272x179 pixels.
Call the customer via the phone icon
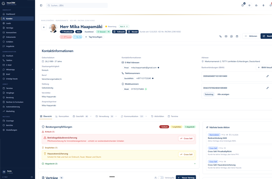click(220, 36)
